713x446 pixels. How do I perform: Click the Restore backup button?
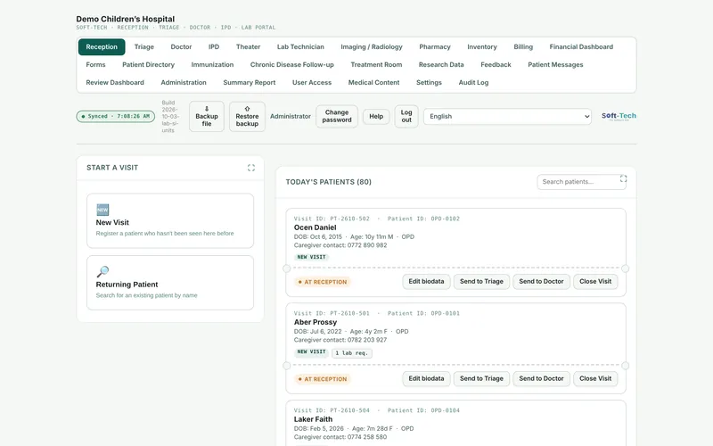coord(247,117)
